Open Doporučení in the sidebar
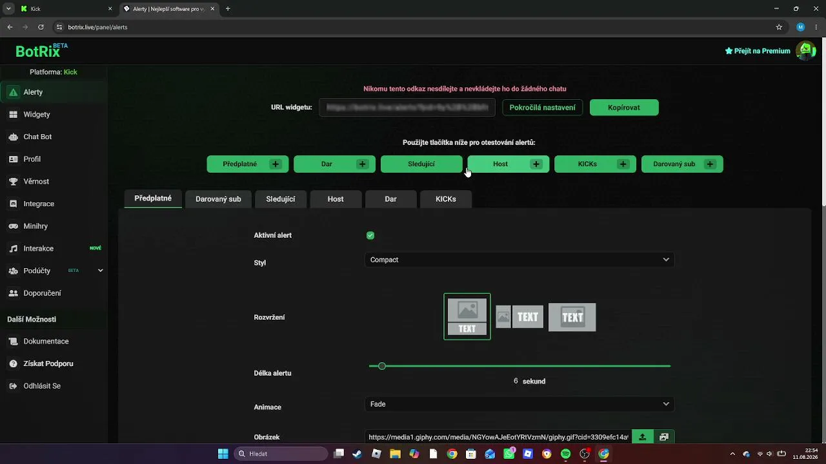The width and height of the screenshot is (826, 464). [53, 293]
